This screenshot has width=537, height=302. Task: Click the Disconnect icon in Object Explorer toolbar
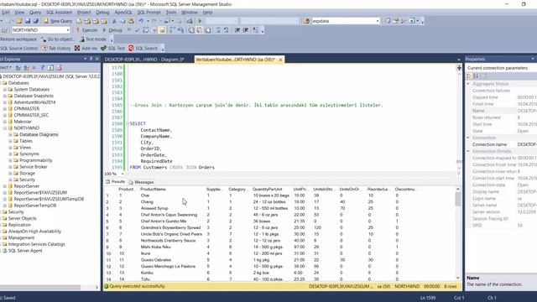point(26,67)
